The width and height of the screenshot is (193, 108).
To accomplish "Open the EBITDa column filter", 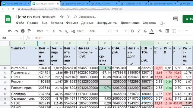I will point(151,49).
